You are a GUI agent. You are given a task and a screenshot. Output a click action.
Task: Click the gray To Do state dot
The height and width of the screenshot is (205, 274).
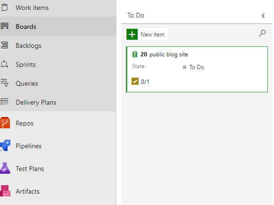[x=185, y=67]
